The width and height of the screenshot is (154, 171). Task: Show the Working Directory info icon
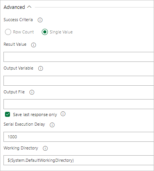(x=45, y=148)
